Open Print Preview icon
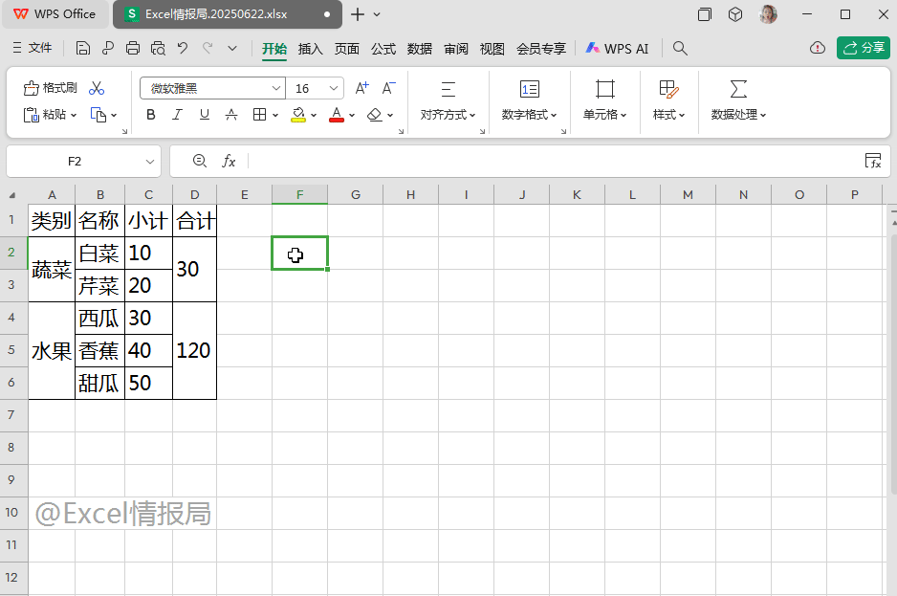Image resolution: width=897 pixels, height=596 pixels. [158, 48]
